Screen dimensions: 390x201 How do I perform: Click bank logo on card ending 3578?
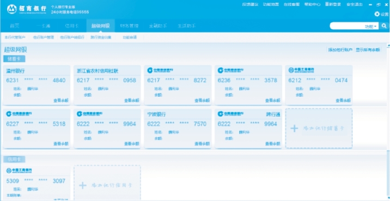(x=230, y=70)
